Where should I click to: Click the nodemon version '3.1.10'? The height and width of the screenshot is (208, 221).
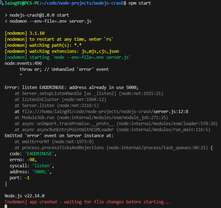tap(37, 33)
